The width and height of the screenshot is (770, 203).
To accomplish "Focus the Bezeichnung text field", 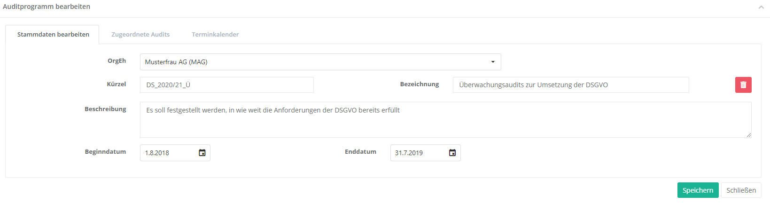I will click(x=570, y=85).
